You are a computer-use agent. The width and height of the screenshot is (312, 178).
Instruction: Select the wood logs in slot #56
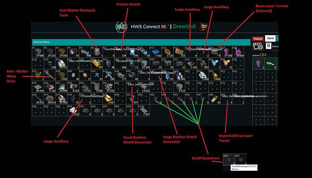click(50, 87)
